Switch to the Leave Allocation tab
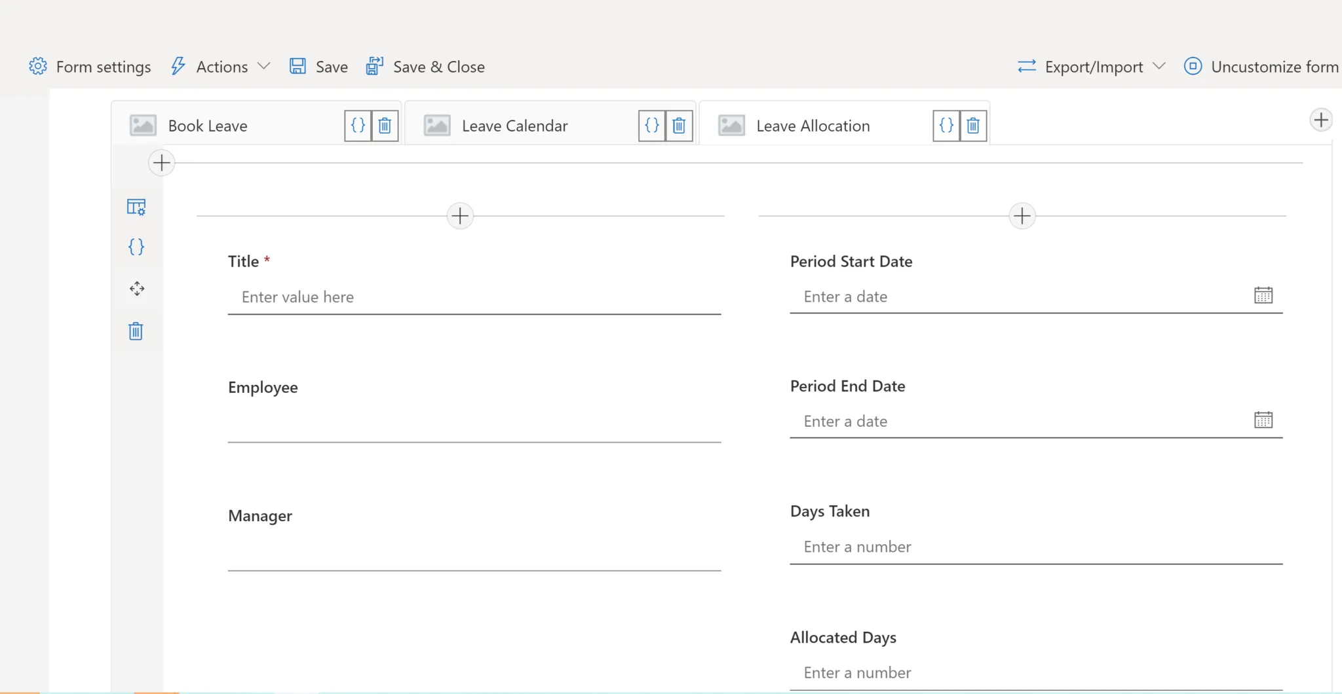1342x694 pixels. point(813,125)
